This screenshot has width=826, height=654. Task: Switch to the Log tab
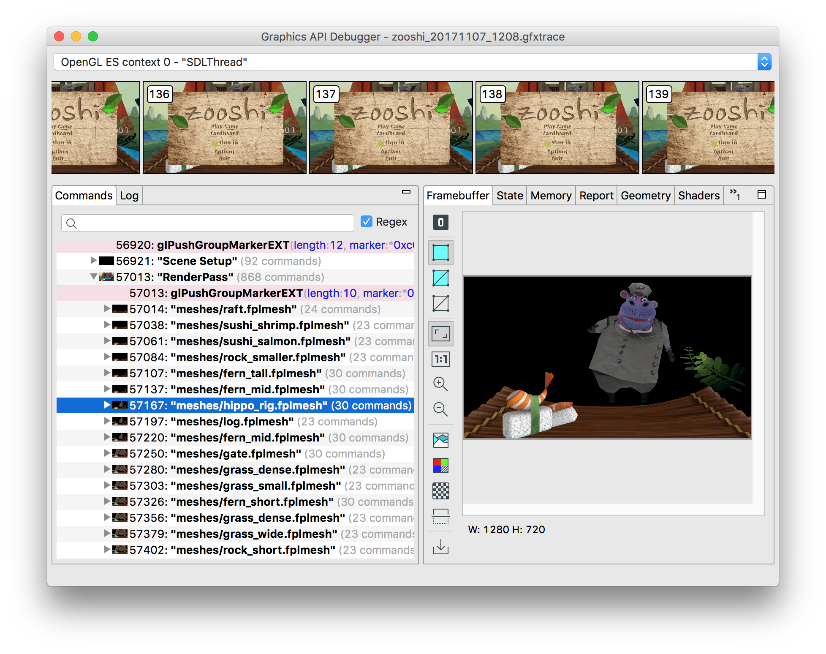coord(129,196)
